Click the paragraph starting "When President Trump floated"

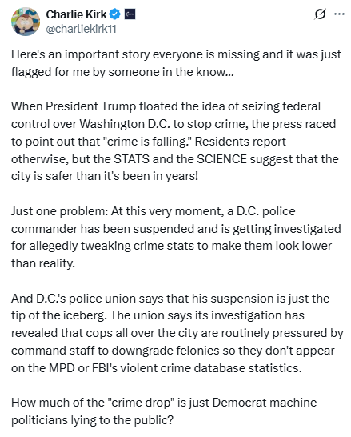click(x=175, y=142)
